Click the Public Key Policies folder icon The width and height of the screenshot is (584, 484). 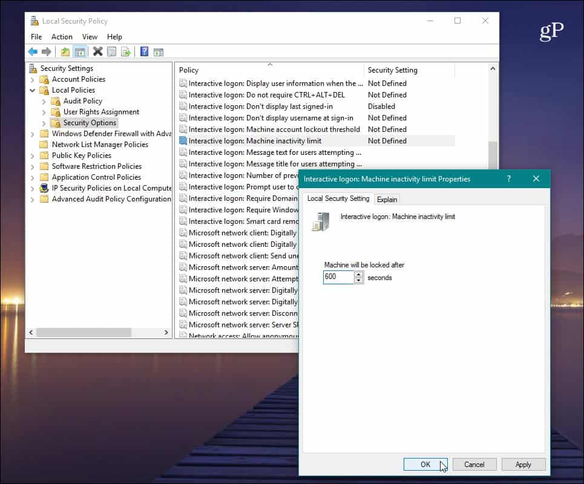point(44,155)
